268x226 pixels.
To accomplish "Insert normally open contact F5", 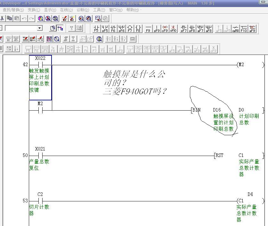I will point(96,28).
